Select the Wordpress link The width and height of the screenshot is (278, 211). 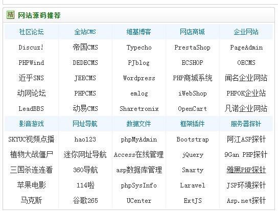[x=139, y=78]
